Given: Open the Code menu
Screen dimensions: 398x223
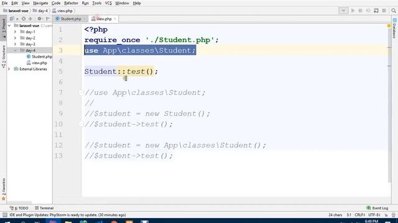Looking at the screenshot, I should (56, 3).
